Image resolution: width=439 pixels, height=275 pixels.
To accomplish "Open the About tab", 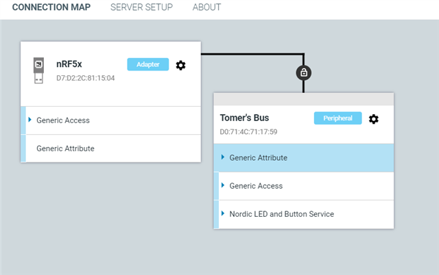I will 206,8.
